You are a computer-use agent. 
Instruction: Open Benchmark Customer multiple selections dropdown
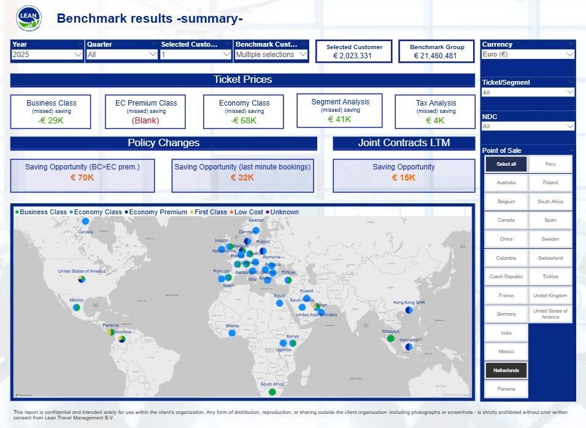271,55
